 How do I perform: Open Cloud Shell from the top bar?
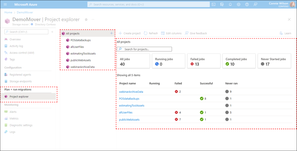pos(214,4)
